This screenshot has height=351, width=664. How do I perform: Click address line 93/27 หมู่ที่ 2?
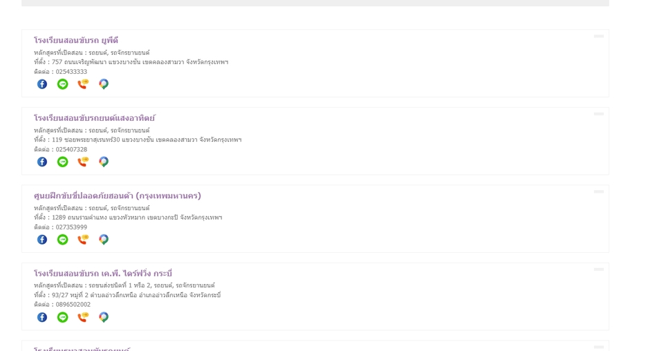127,295
